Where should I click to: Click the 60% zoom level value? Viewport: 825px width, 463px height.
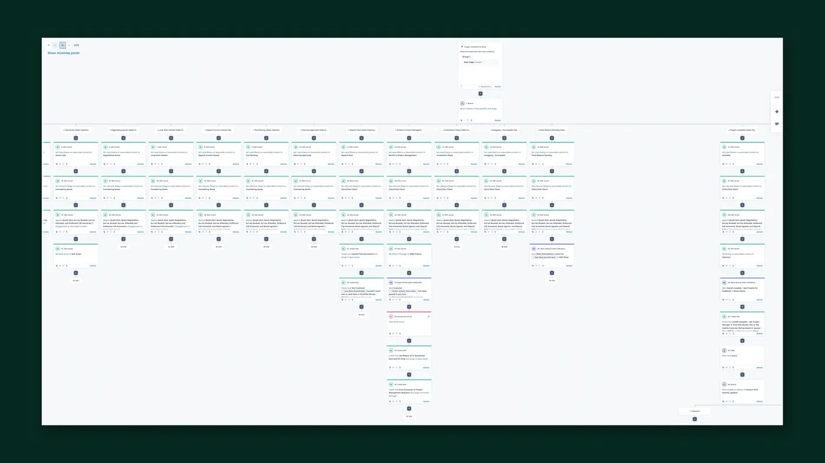coord(77,45)
